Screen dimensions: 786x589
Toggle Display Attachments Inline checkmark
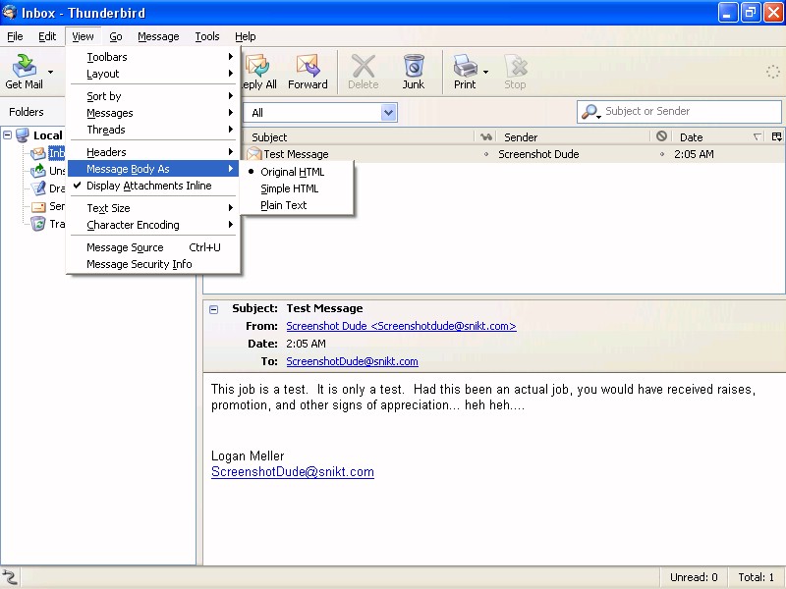[153, 186]
